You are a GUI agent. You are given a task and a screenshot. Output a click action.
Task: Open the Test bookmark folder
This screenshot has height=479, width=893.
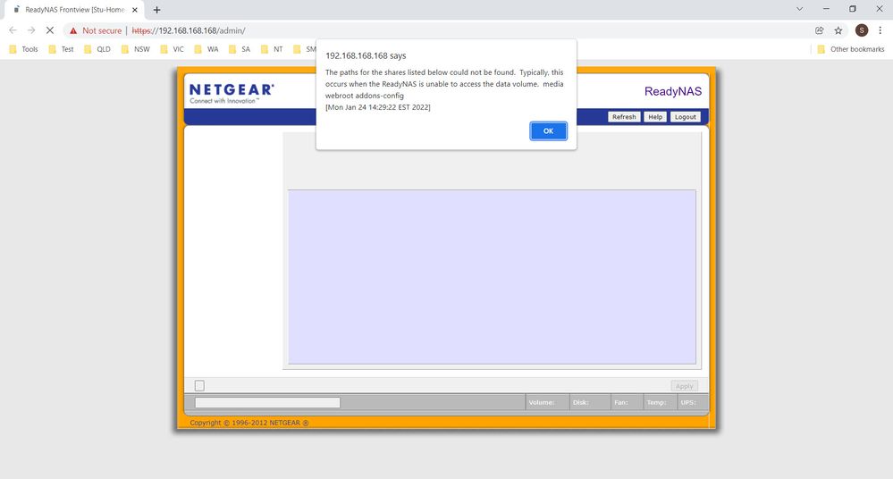tap(62, 49)
